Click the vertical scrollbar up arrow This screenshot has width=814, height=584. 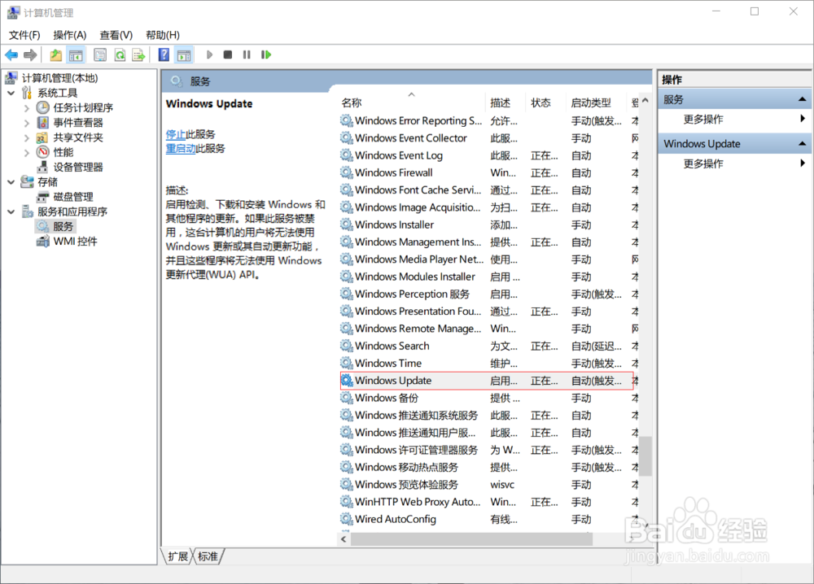point(646,100)
